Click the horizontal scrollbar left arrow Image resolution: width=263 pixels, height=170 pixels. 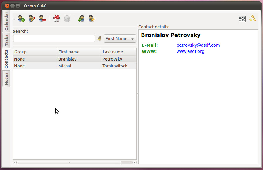[15, 162]
